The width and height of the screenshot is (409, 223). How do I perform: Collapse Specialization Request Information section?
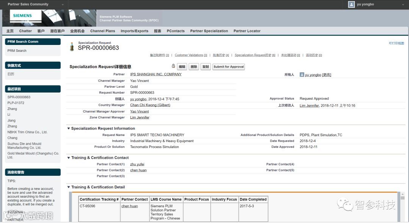pyautogui.click(x=69, y=129)
